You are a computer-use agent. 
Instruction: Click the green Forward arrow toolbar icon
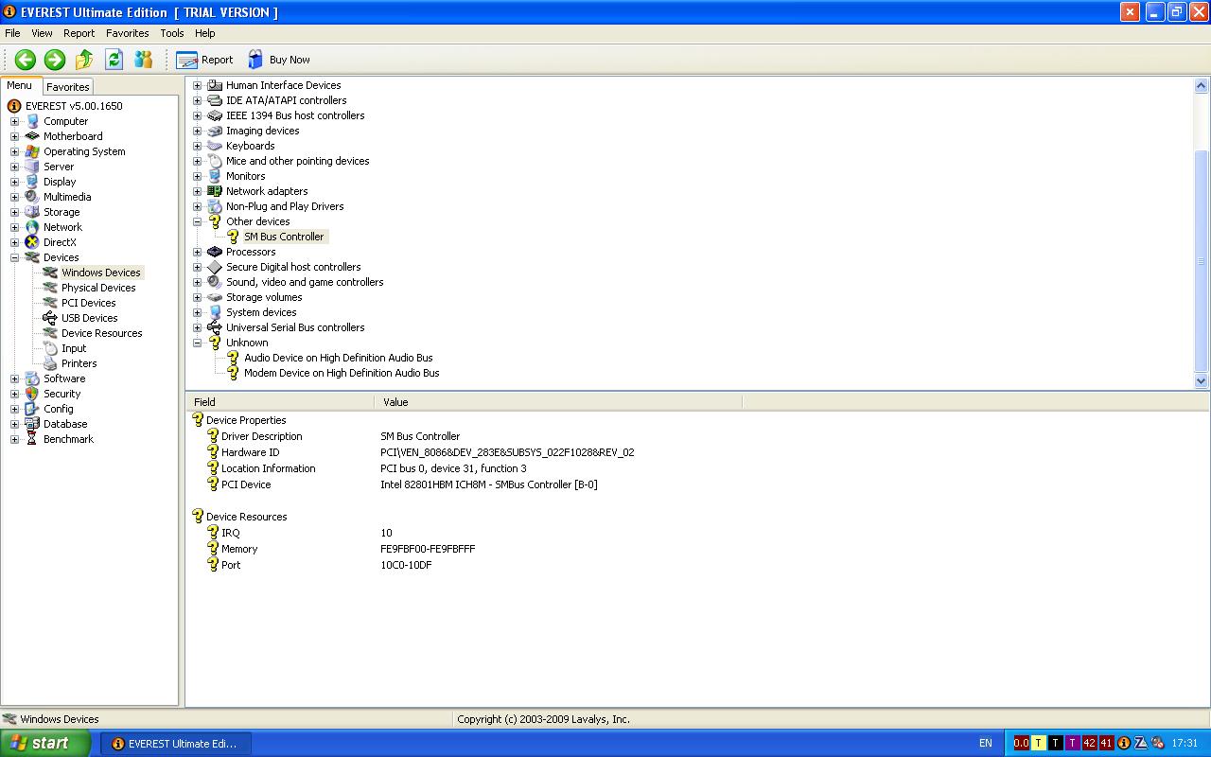[x=55, y=60]
